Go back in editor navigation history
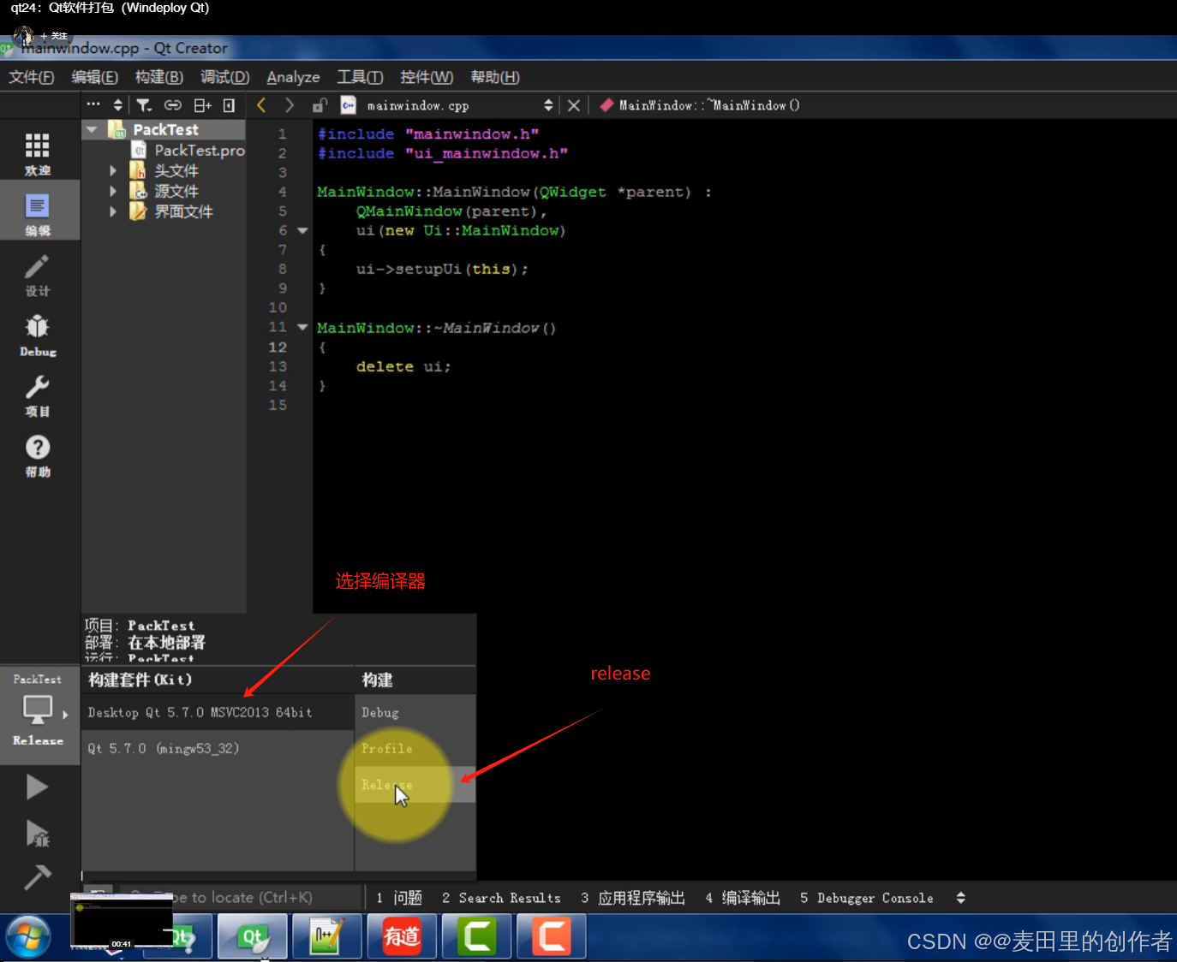 click(261, 105)
